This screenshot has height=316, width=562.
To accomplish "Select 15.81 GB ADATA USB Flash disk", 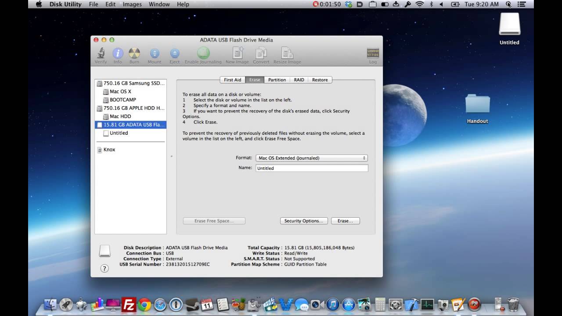I will click(x=130, y=125).
